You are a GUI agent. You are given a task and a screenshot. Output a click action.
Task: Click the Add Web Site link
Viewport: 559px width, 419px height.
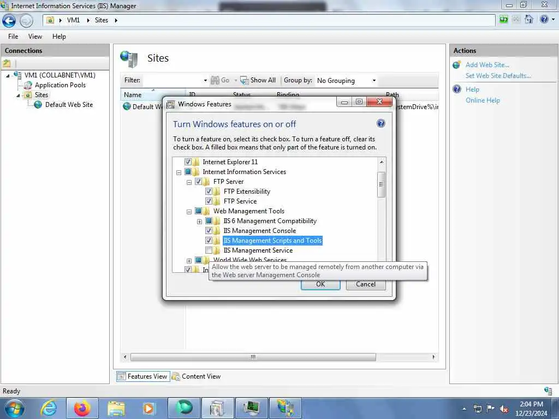(x=487, y=65)
